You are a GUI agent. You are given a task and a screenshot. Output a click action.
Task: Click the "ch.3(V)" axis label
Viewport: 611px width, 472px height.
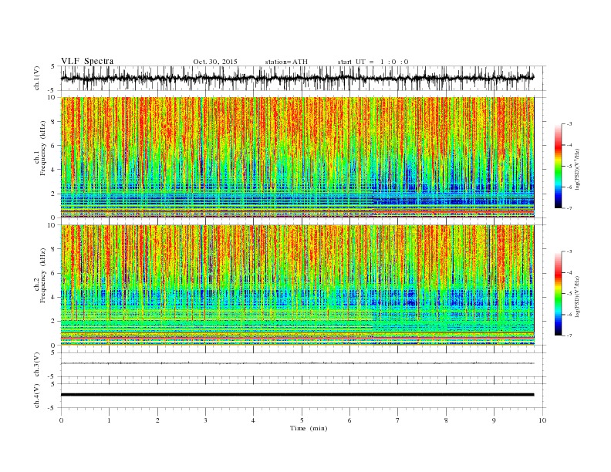[x=37, y=365]
